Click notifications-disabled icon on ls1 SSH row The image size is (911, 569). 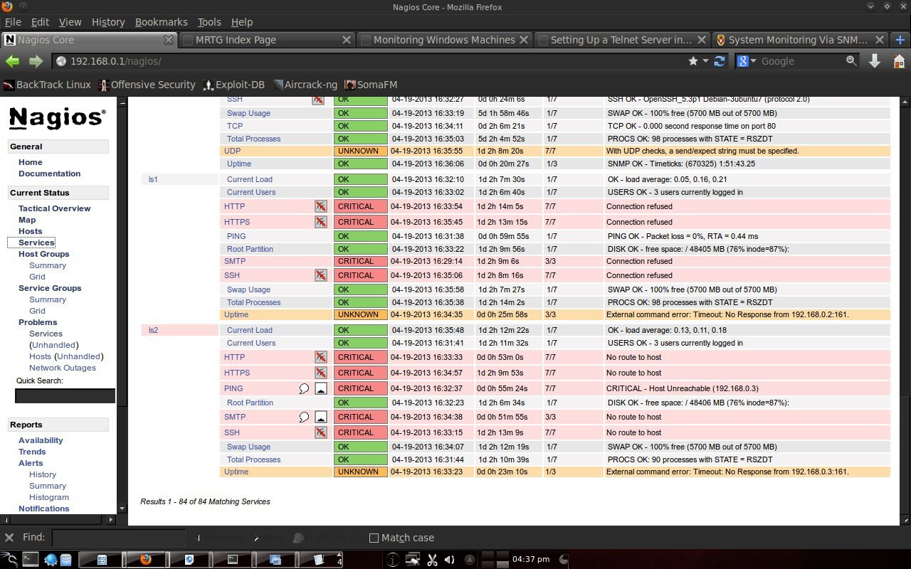point(321,275)
